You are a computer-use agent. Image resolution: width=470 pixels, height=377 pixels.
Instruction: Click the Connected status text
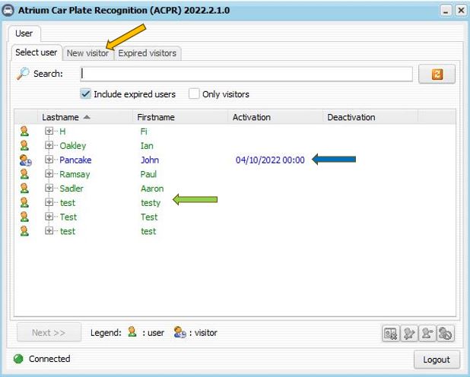pyautogui.click(x=49, y=359)
